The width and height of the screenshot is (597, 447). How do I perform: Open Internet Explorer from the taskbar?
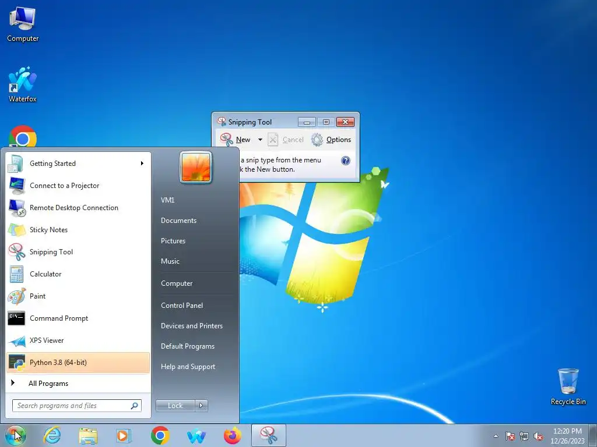pos(52,435)
